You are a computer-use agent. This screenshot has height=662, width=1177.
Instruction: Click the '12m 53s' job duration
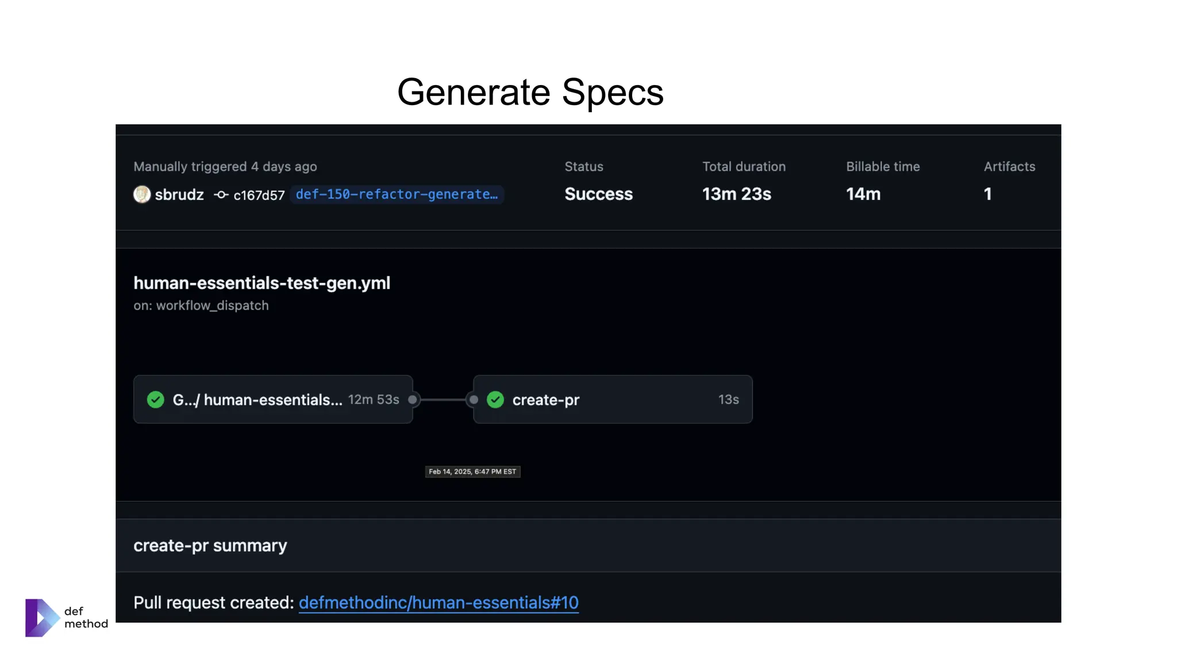pos(374,399)
